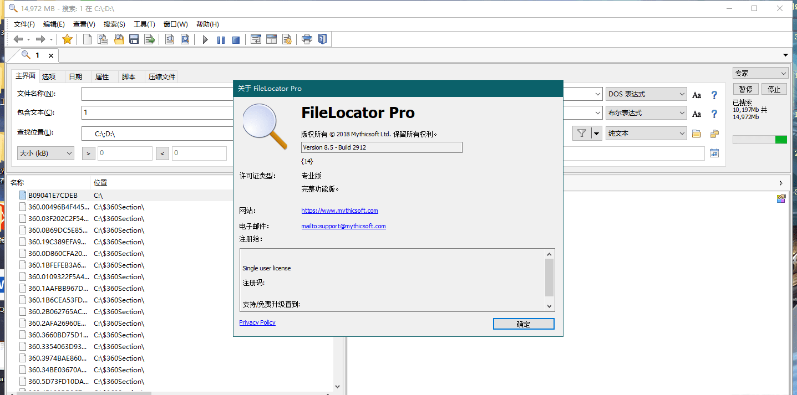Start search with the Play icon
This screenshot has height=395, width=797.
point(205,39)
